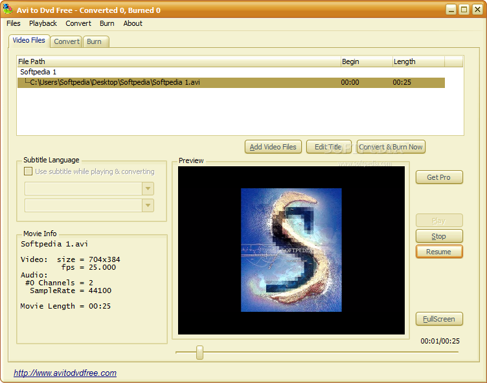
Task: Click the fps = 25.000 text
Action: click(89, 267)
